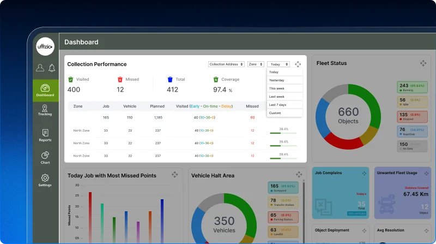The image size is (436, 244).
Task: Open Reports in the sidebar
Action: (45, 135)
